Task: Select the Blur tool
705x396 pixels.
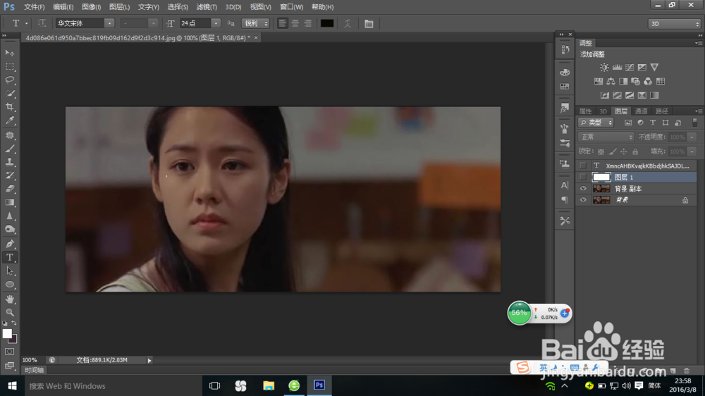Action: (10, 216)
